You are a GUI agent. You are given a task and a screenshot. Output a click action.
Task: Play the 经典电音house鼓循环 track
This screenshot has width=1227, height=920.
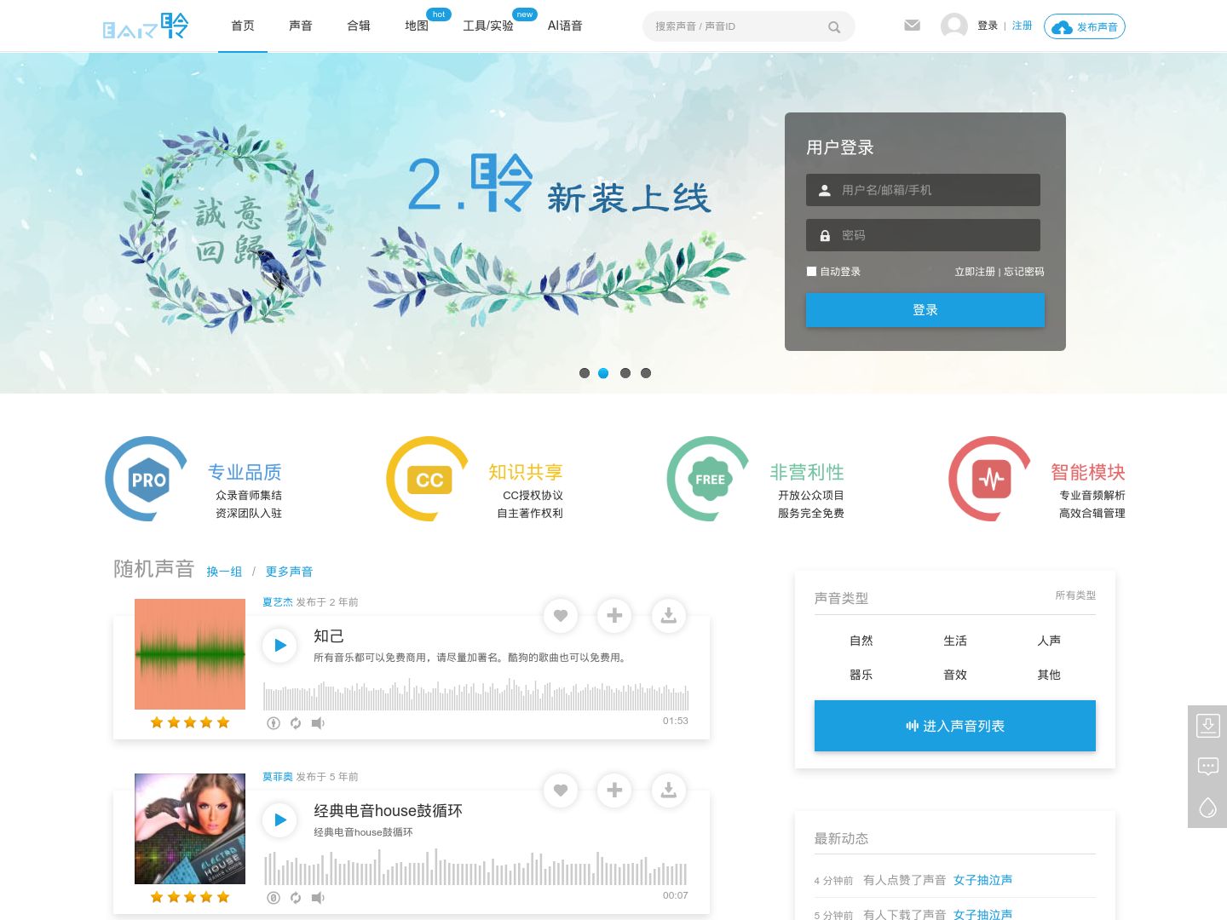point(279,820)
